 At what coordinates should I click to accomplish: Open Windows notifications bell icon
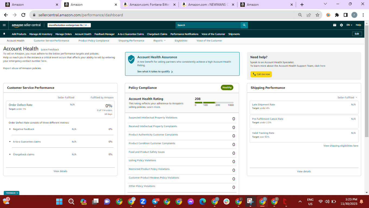[361, 201]
